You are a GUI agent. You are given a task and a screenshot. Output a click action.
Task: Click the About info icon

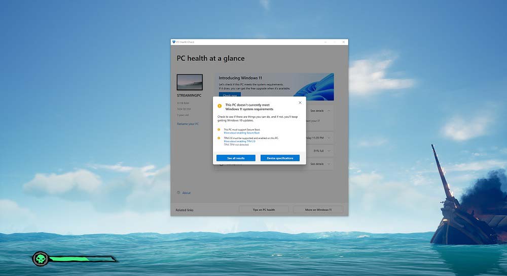click(x=178, y=193)
